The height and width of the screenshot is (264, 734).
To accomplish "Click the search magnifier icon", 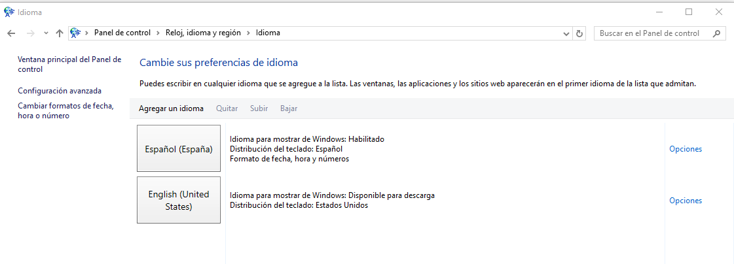I will point(717,33).
